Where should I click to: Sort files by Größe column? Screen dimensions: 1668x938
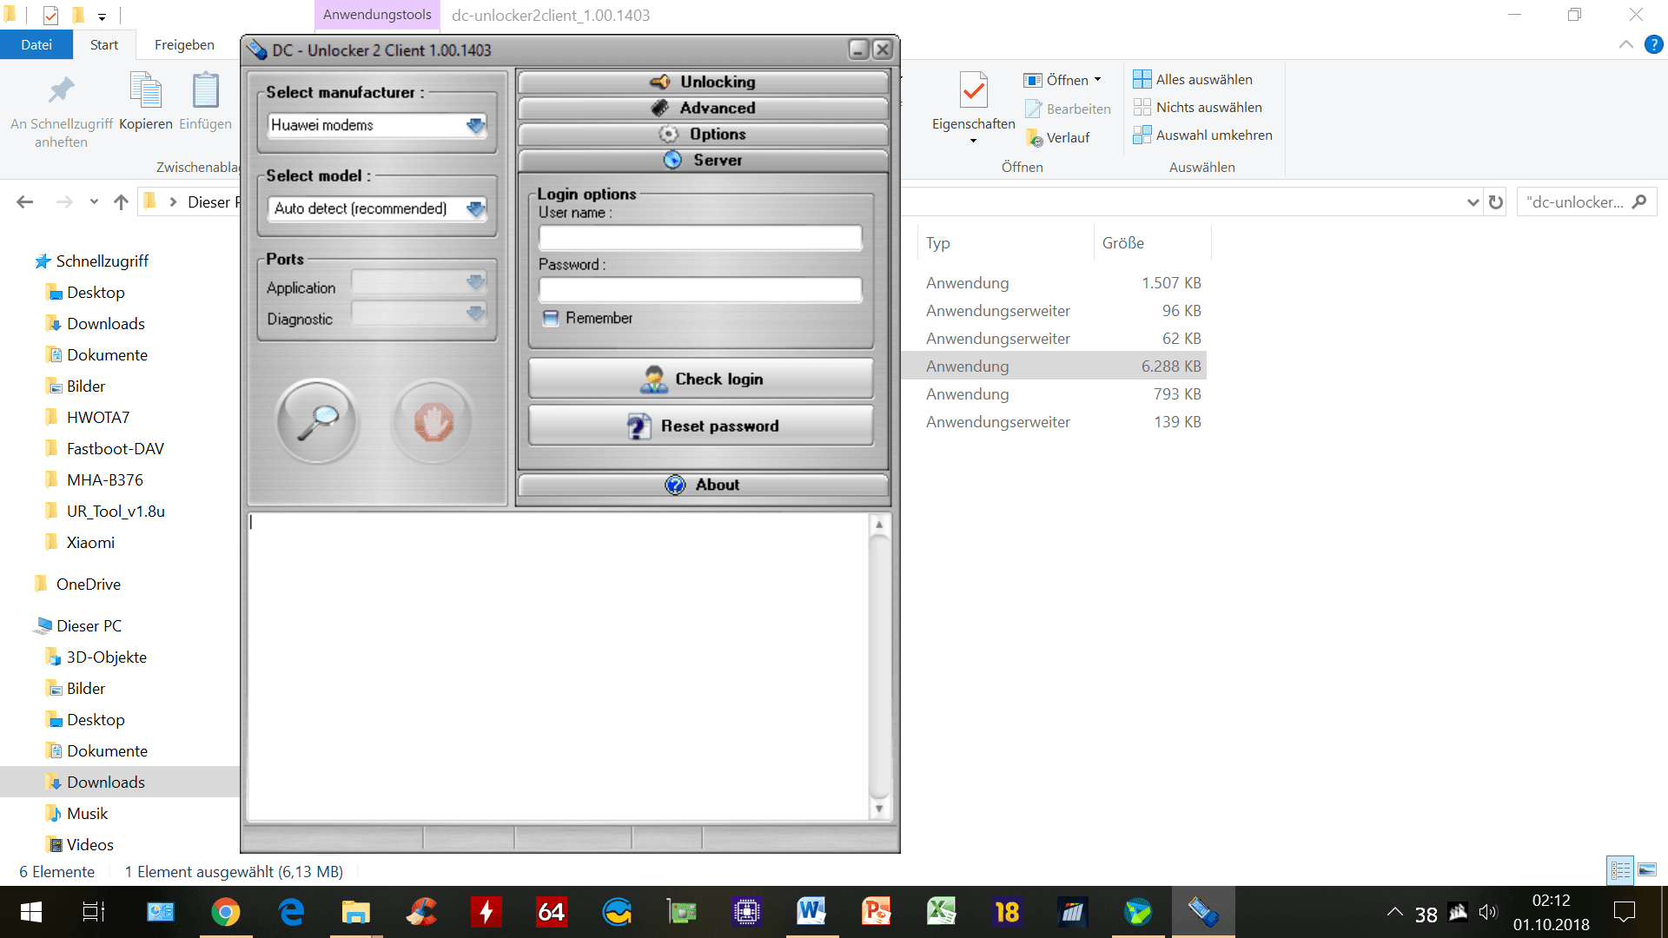(x=1152, y=243)
